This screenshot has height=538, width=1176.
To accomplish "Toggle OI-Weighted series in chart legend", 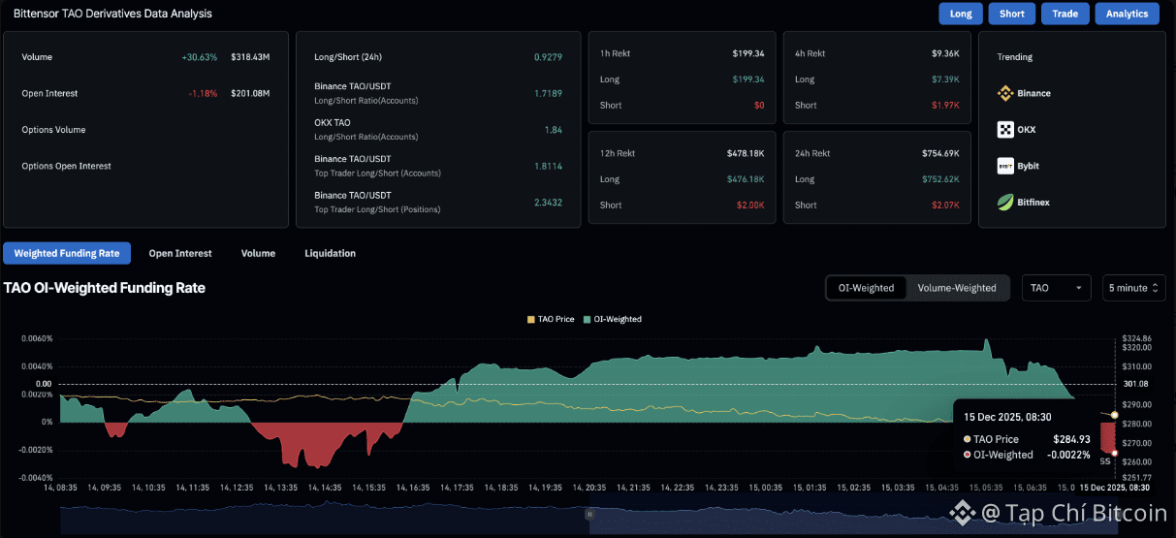I will coord(611,319).
